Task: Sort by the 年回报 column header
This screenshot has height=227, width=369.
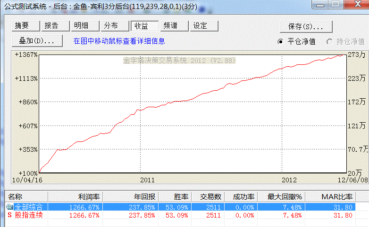Action: click(131, 196)
